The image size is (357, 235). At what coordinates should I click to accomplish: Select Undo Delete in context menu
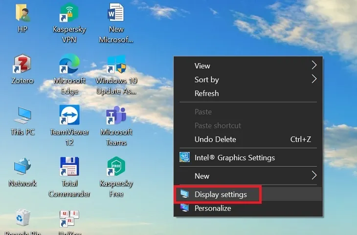pos(248,139)
